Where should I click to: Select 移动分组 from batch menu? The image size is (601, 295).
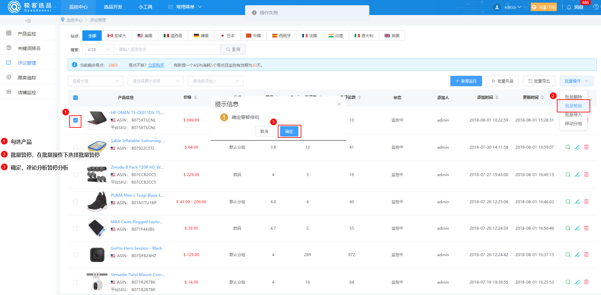(574, 123)
